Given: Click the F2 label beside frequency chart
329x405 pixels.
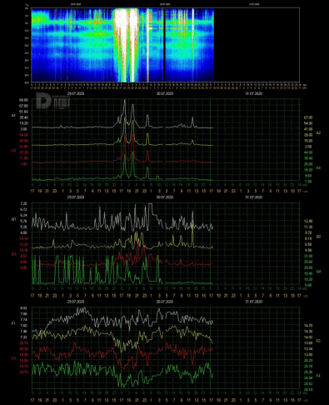Looking at the screenshot, I should 318,341.
